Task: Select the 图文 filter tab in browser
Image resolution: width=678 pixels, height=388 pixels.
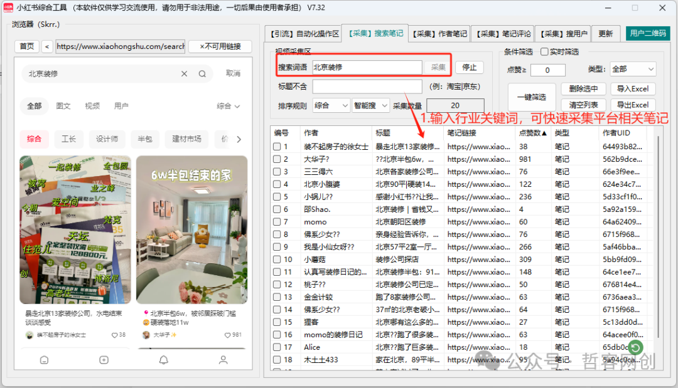Action: tap(63, 106)
